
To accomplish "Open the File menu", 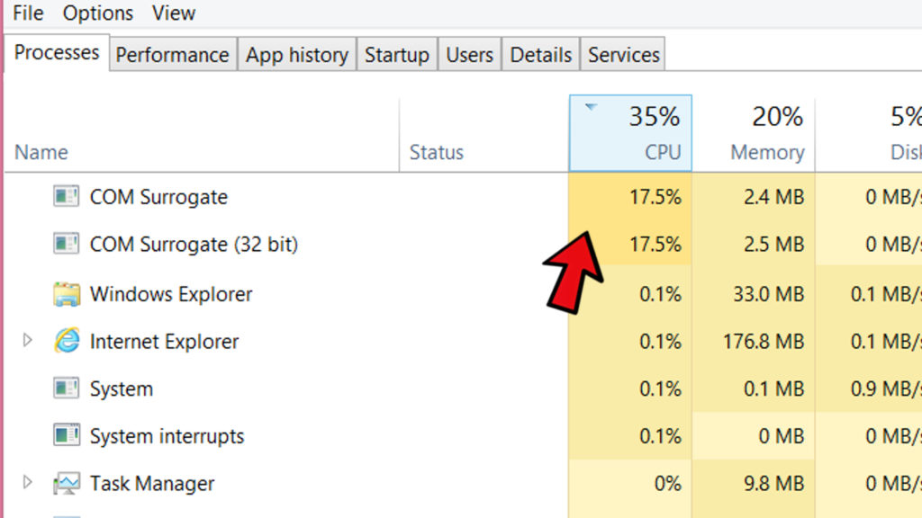I will (x=28, y=13).
